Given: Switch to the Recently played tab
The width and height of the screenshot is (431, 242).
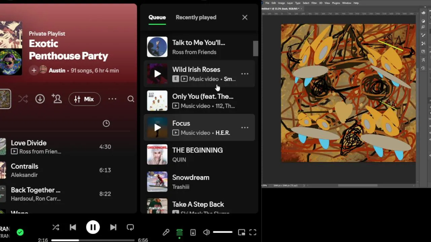Looking at the screenshot, I should pyautogui.click(x=196, y=17).
